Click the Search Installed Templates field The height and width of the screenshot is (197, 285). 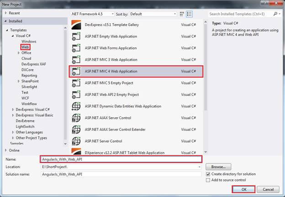240,14
